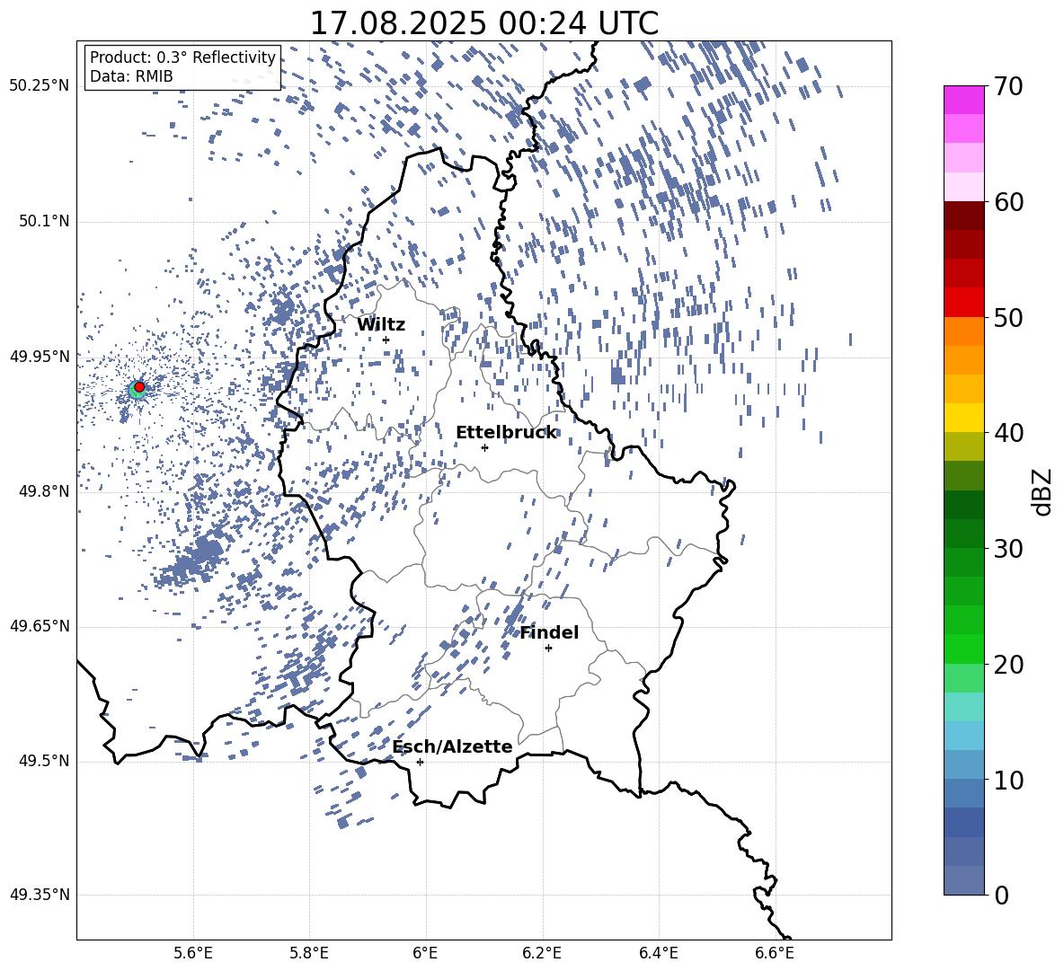Image resolution: width=1064 pixels, height=971 pixels.
Task: Click the 49.65°N latitude label
Action: pos(40,626)
